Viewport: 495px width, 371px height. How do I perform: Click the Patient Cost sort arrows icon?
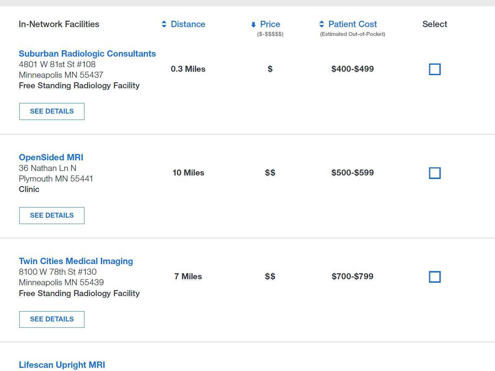322,24
